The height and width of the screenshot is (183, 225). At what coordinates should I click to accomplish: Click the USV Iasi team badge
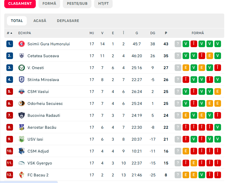21,139
